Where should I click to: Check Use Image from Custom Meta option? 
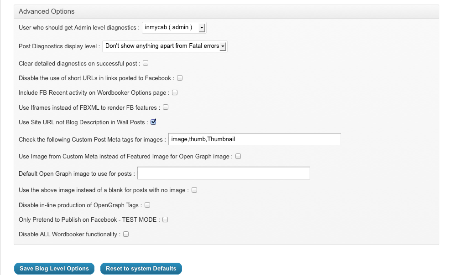click(238, 156)
